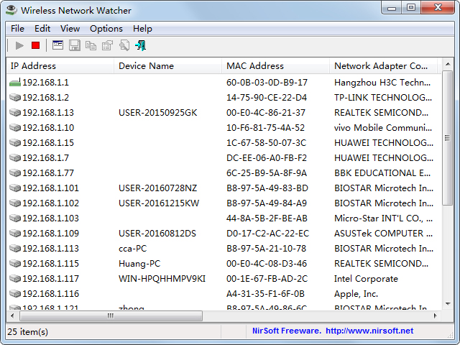Click MAC address 10-F6-81-75-4A-52
Viewport: 460px width, 345px height.
coord(265,128)
